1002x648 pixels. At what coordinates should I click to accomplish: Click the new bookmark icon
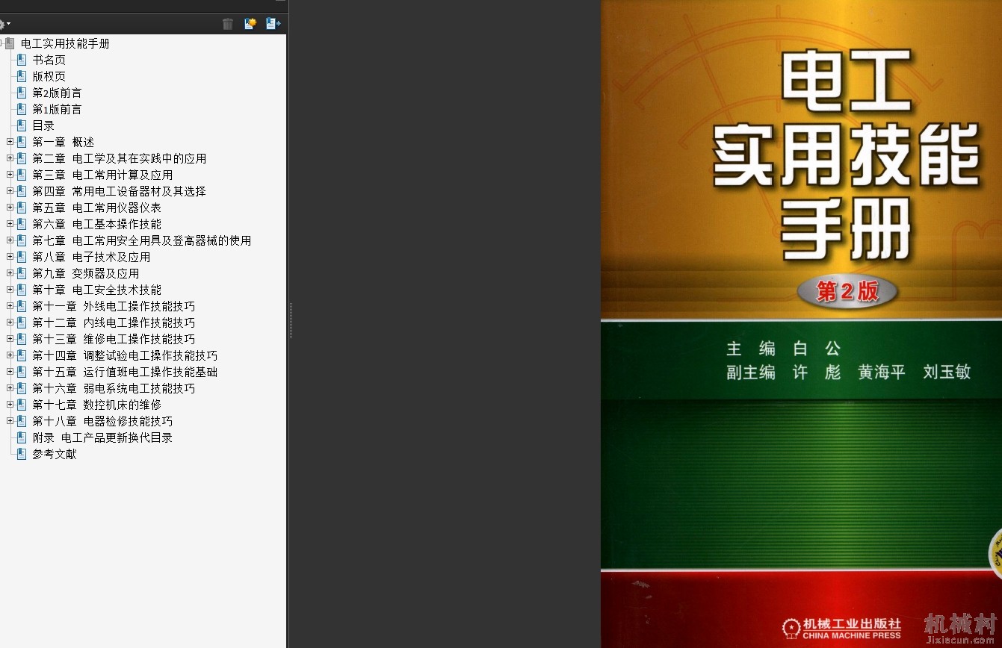point(250,24)
